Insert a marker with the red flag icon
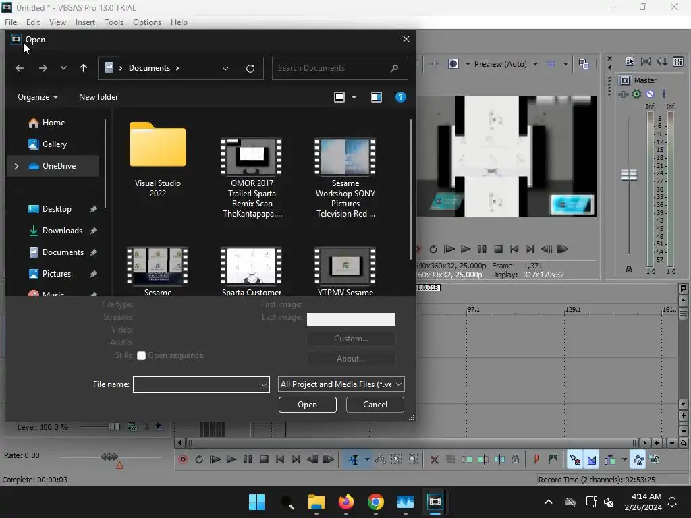Screen dimensions: 691x518 click(x=536, y=459)
